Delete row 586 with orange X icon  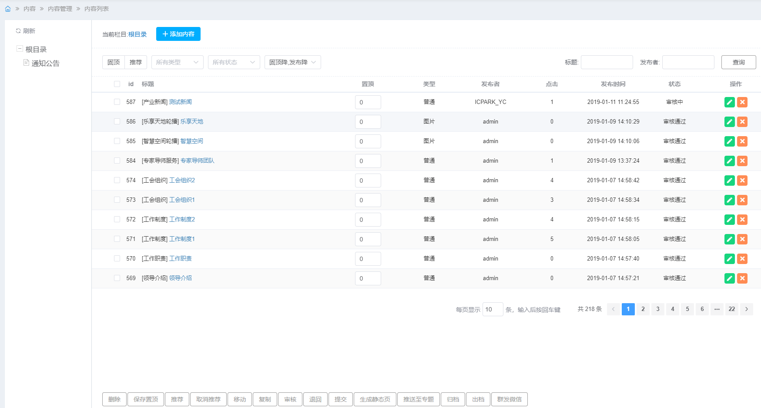coord(742,122)
